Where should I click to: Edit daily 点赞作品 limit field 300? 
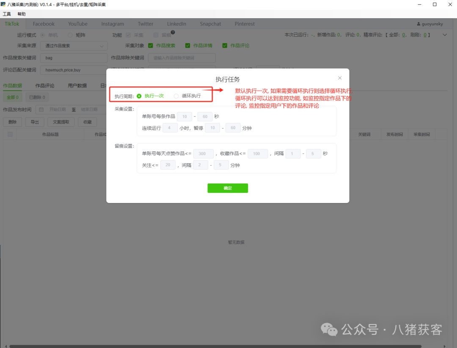tap(204, 153)
